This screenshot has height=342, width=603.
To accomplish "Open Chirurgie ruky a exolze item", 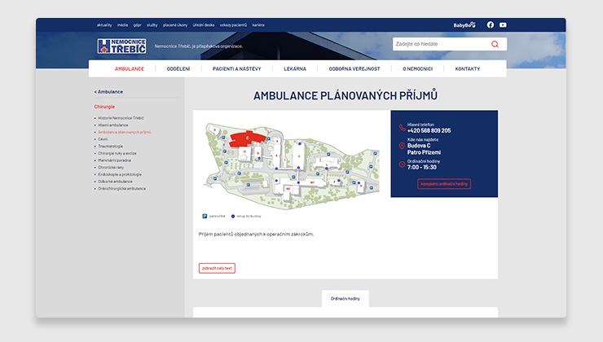I will (x=117, y=153).
